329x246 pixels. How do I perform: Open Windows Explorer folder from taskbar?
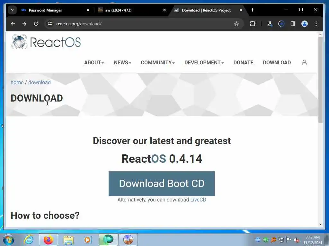coord(69,240)
